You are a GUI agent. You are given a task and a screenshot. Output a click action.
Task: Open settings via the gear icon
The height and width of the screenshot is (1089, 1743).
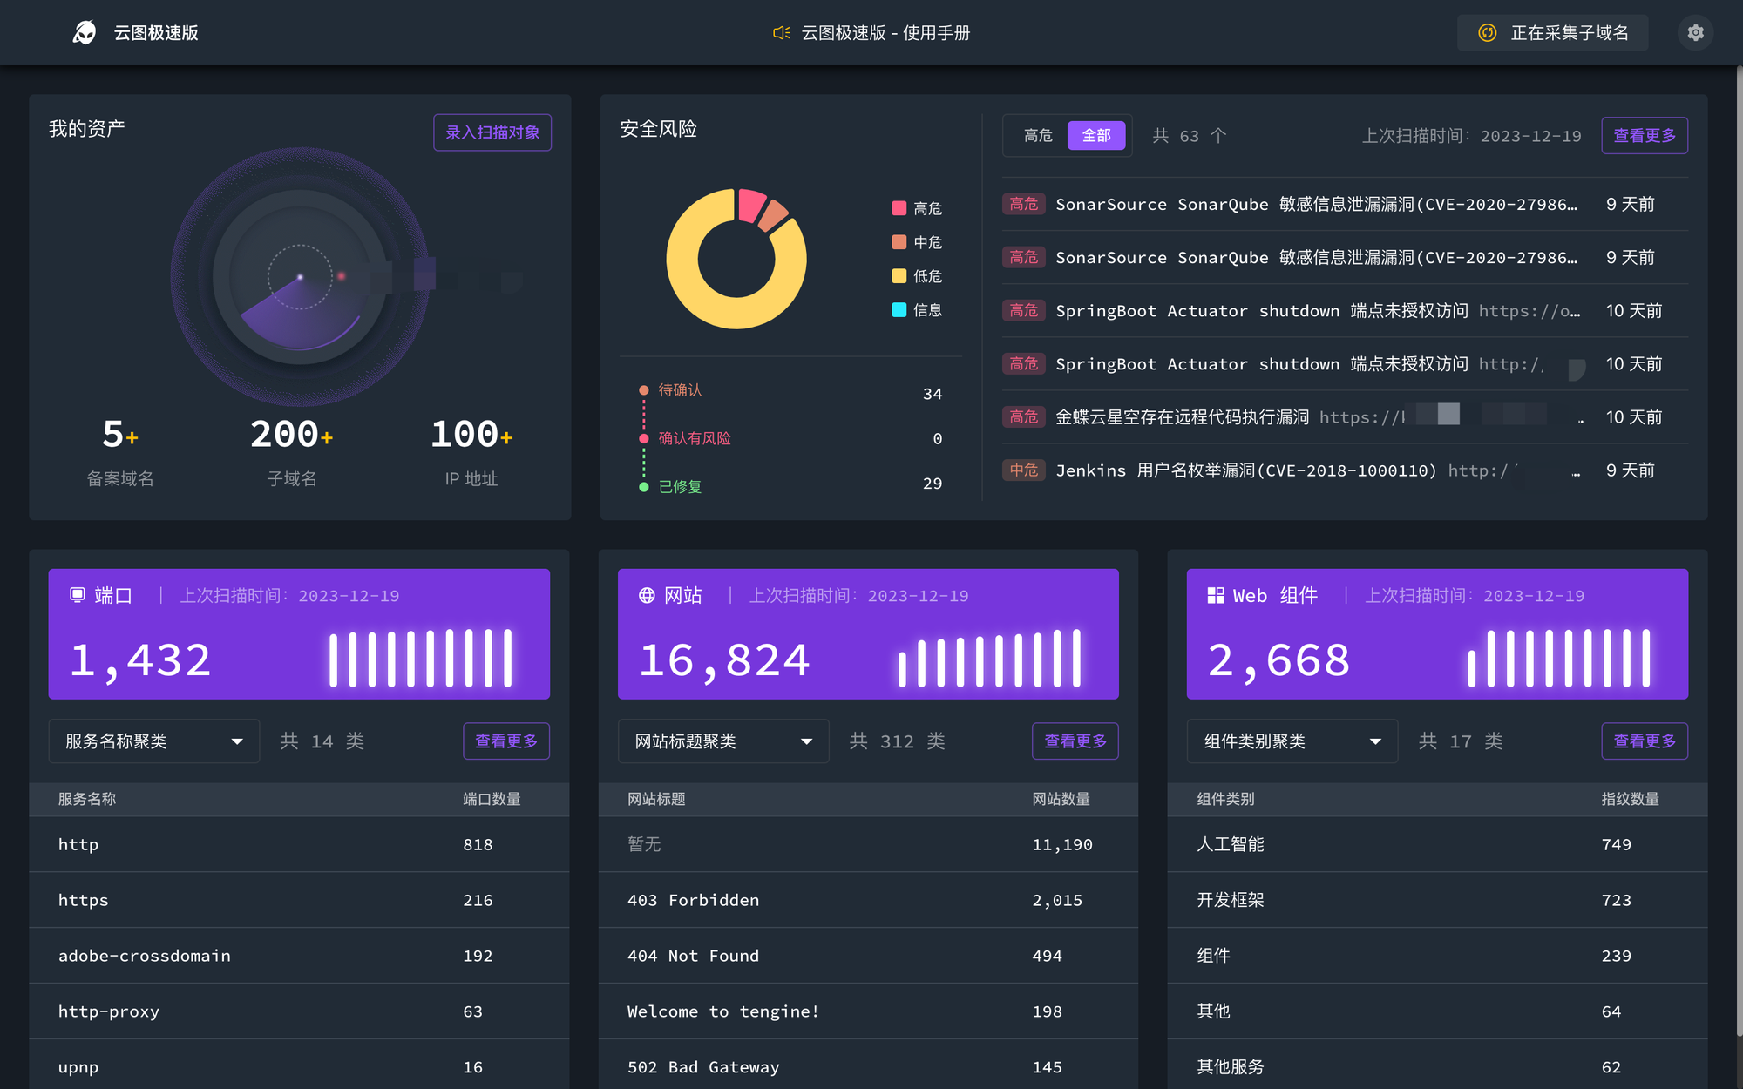(1695, 32)
